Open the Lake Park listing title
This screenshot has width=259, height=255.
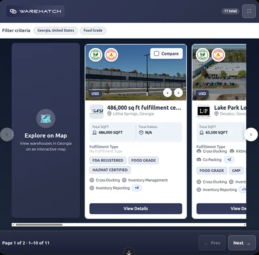(x=230, y=108)
